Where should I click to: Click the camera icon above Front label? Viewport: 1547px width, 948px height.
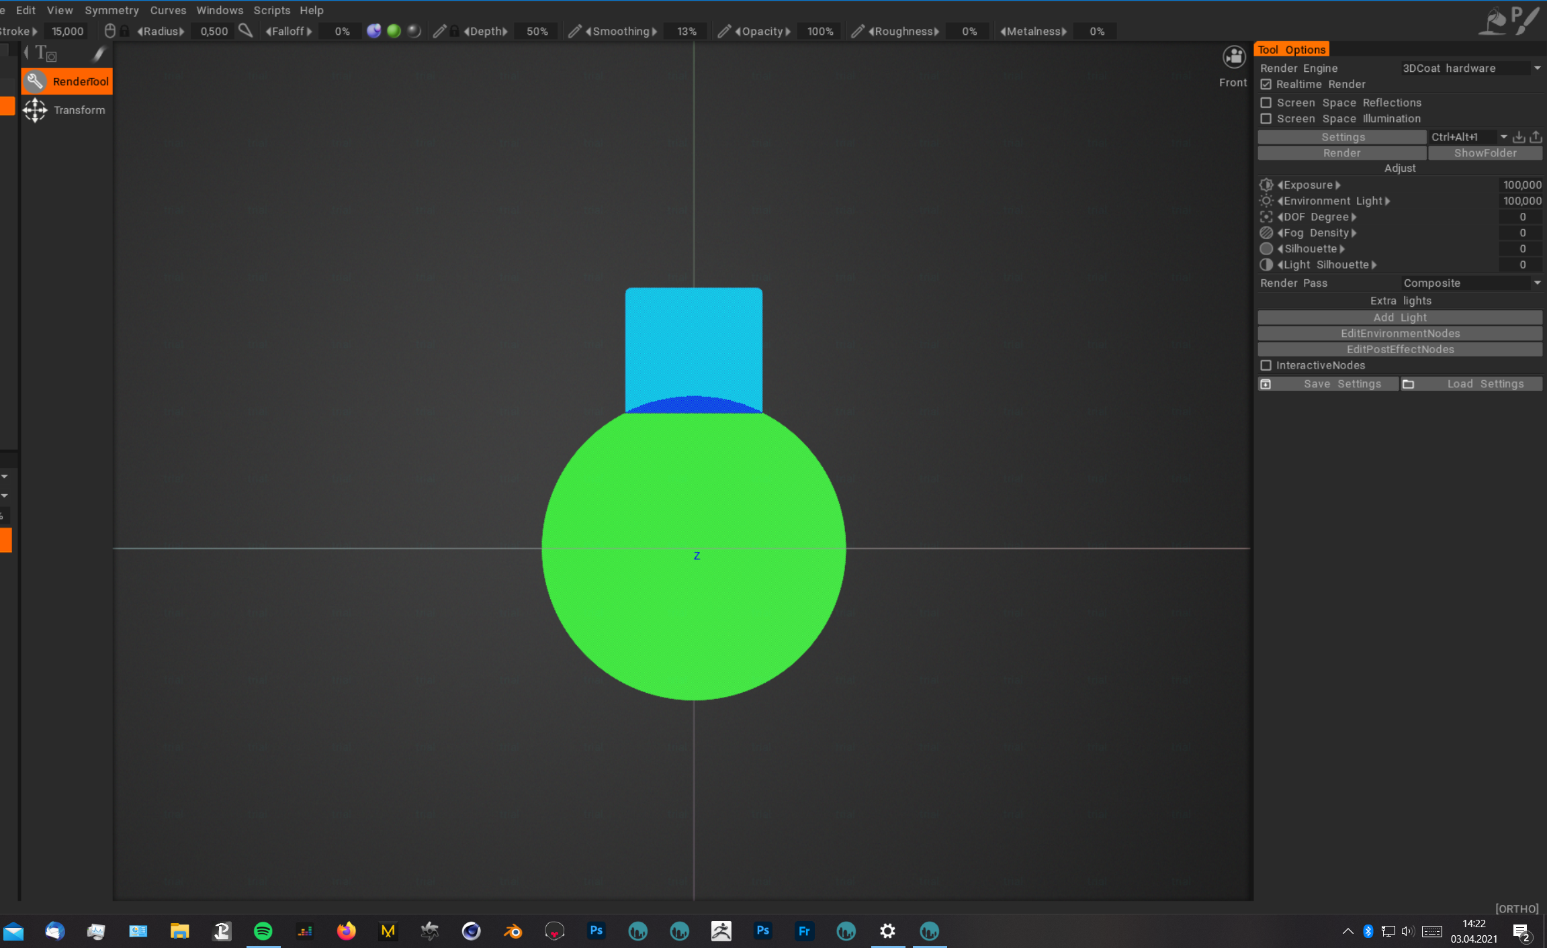click(x=1234, y=58)
